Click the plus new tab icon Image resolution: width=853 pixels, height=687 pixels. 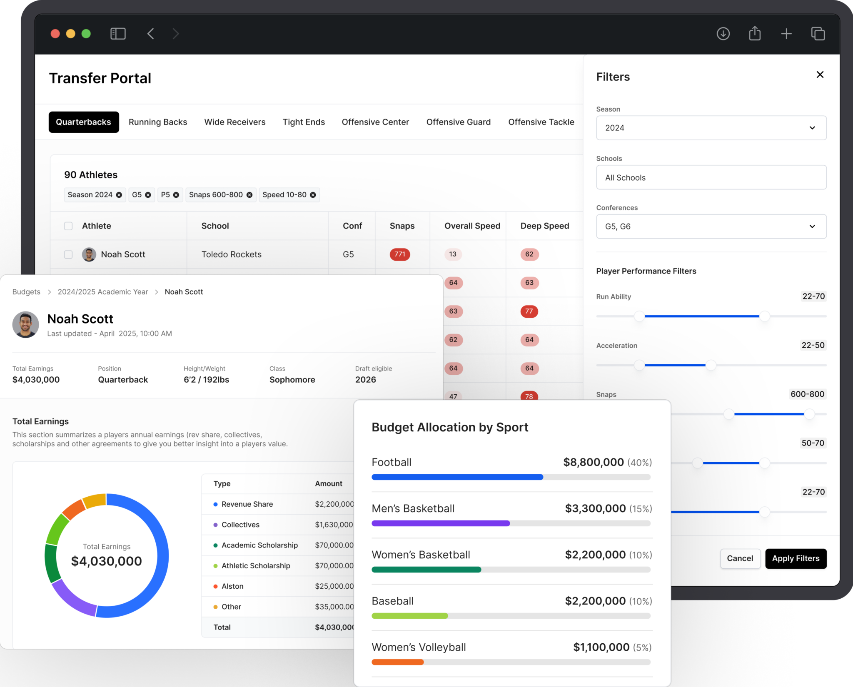click(x=786, y=34)
